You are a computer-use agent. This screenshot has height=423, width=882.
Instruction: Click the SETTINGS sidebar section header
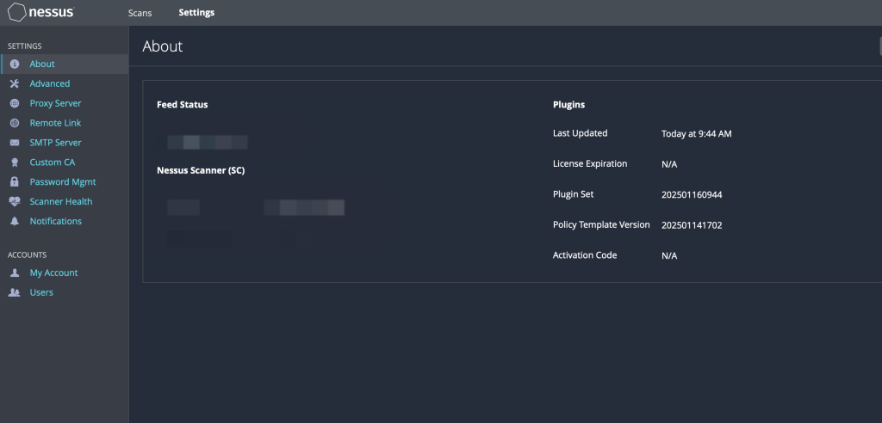click(25, 46)
